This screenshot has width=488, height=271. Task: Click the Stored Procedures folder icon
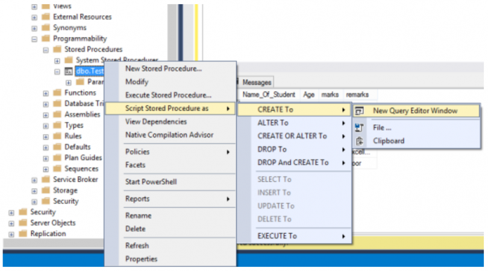58,49
